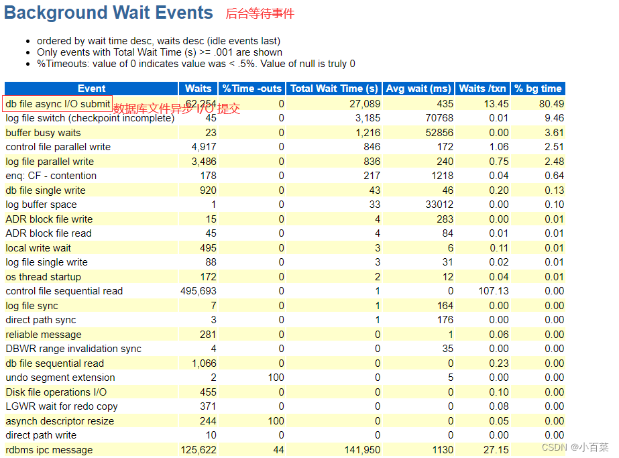Select waits value '495,693'
The width and height of the screenshot is (619, 458).
[199, 291]
